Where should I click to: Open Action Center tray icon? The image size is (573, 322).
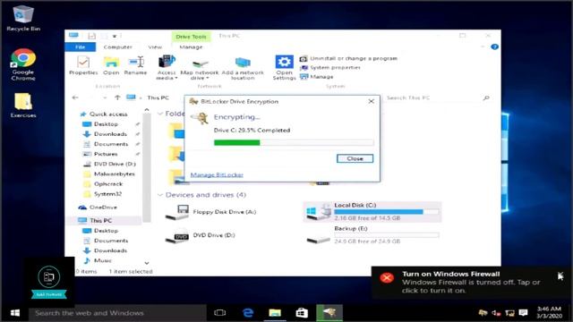tap(523, 313)
